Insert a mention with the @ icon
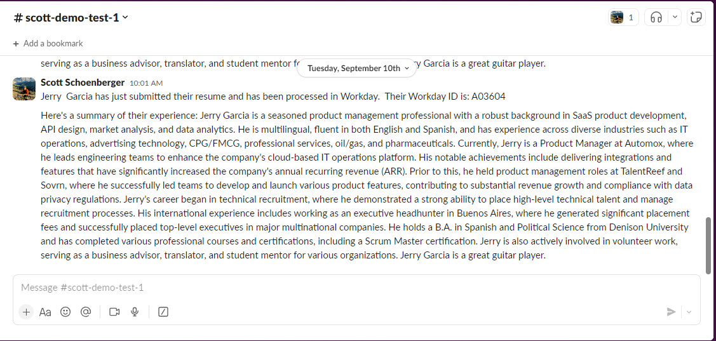The width and height of the screenshot is (716, 341). click(x=86, y=312)
